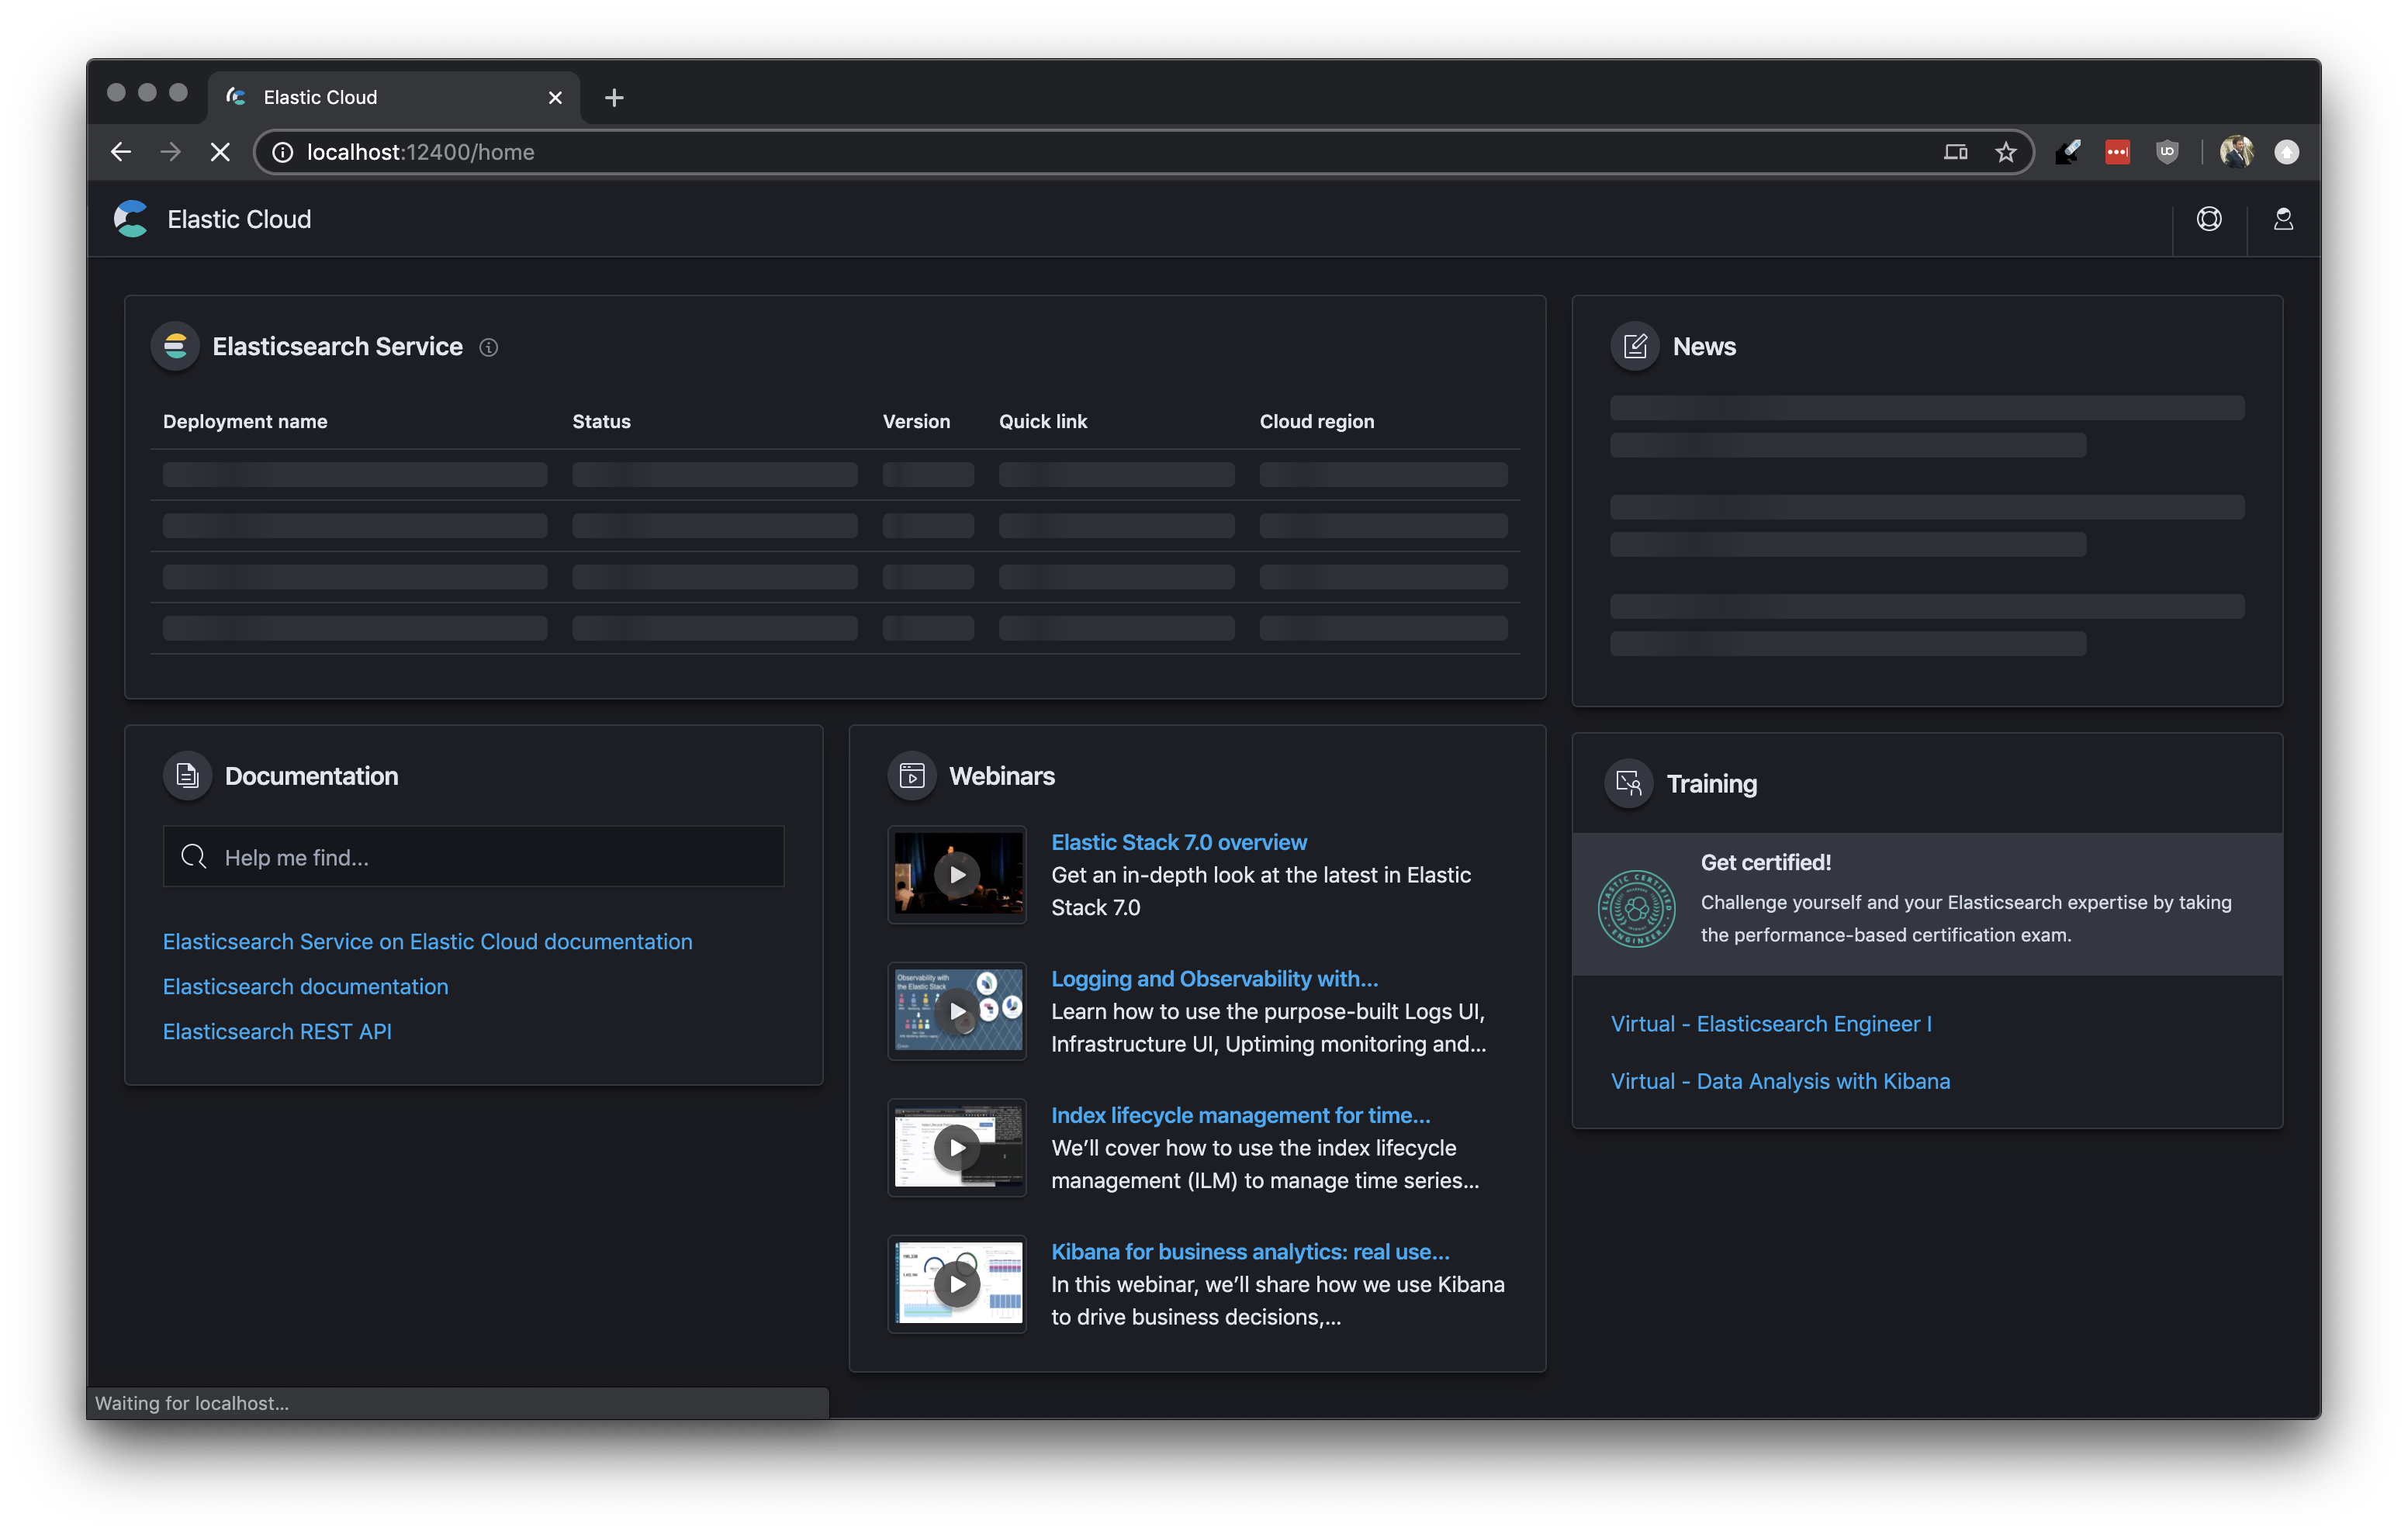Viewport: 2408px width, 1534px height.
Task: Open Elasticsearch Service on Elastic Cloud documentation link
Action: (427, 941)
